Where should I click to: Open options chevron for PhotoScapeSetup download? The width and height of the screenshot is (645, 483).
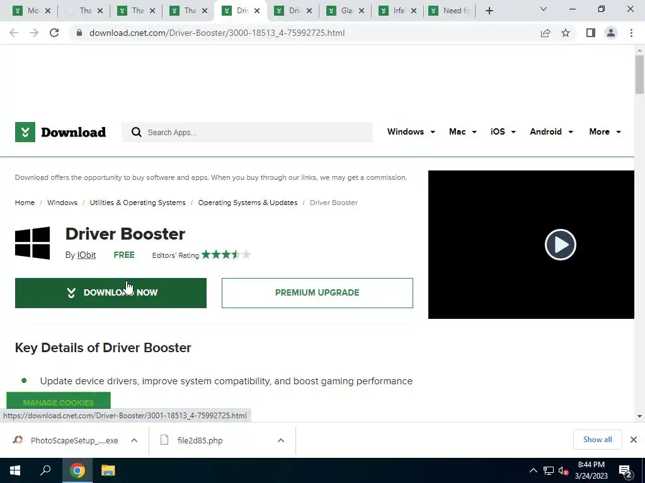[x=134, y=440]
